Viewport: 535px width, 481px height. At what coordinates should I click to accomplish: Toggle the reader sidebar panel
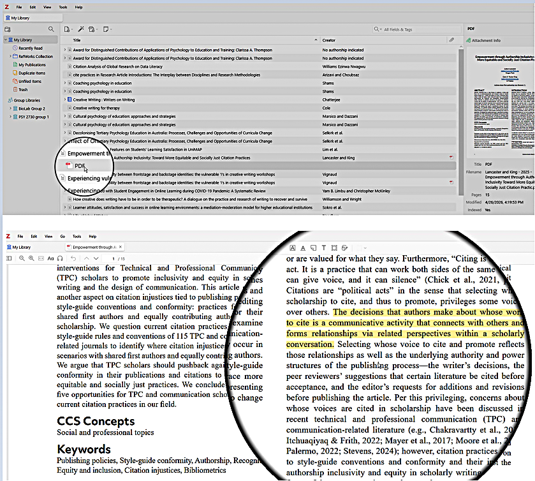tap(9, 258)
